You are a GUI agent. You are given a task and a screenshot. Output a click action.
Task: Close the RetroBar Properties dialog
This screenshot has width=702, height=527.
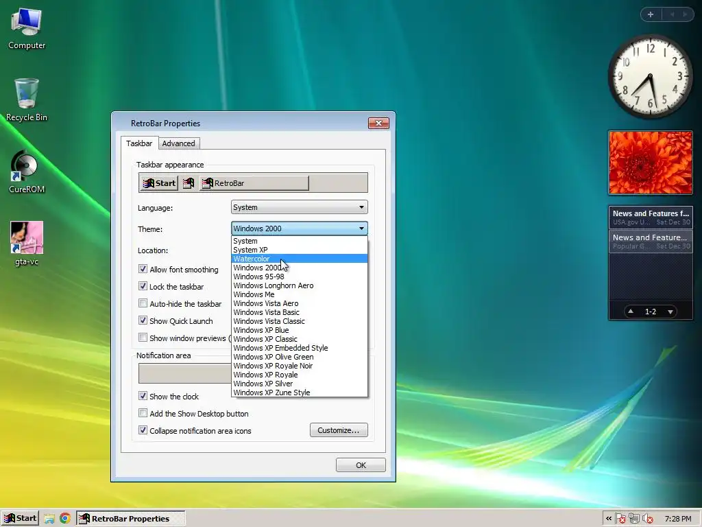(x=378, y=124)
